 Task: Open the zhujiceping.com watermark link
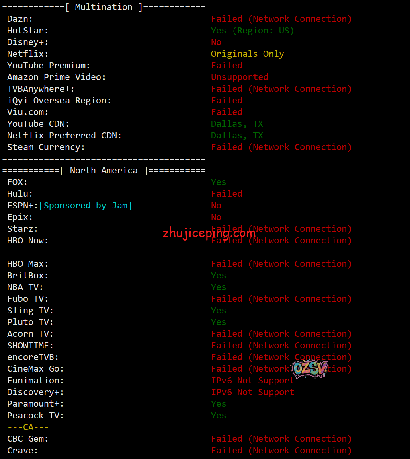tap(209, 233)
